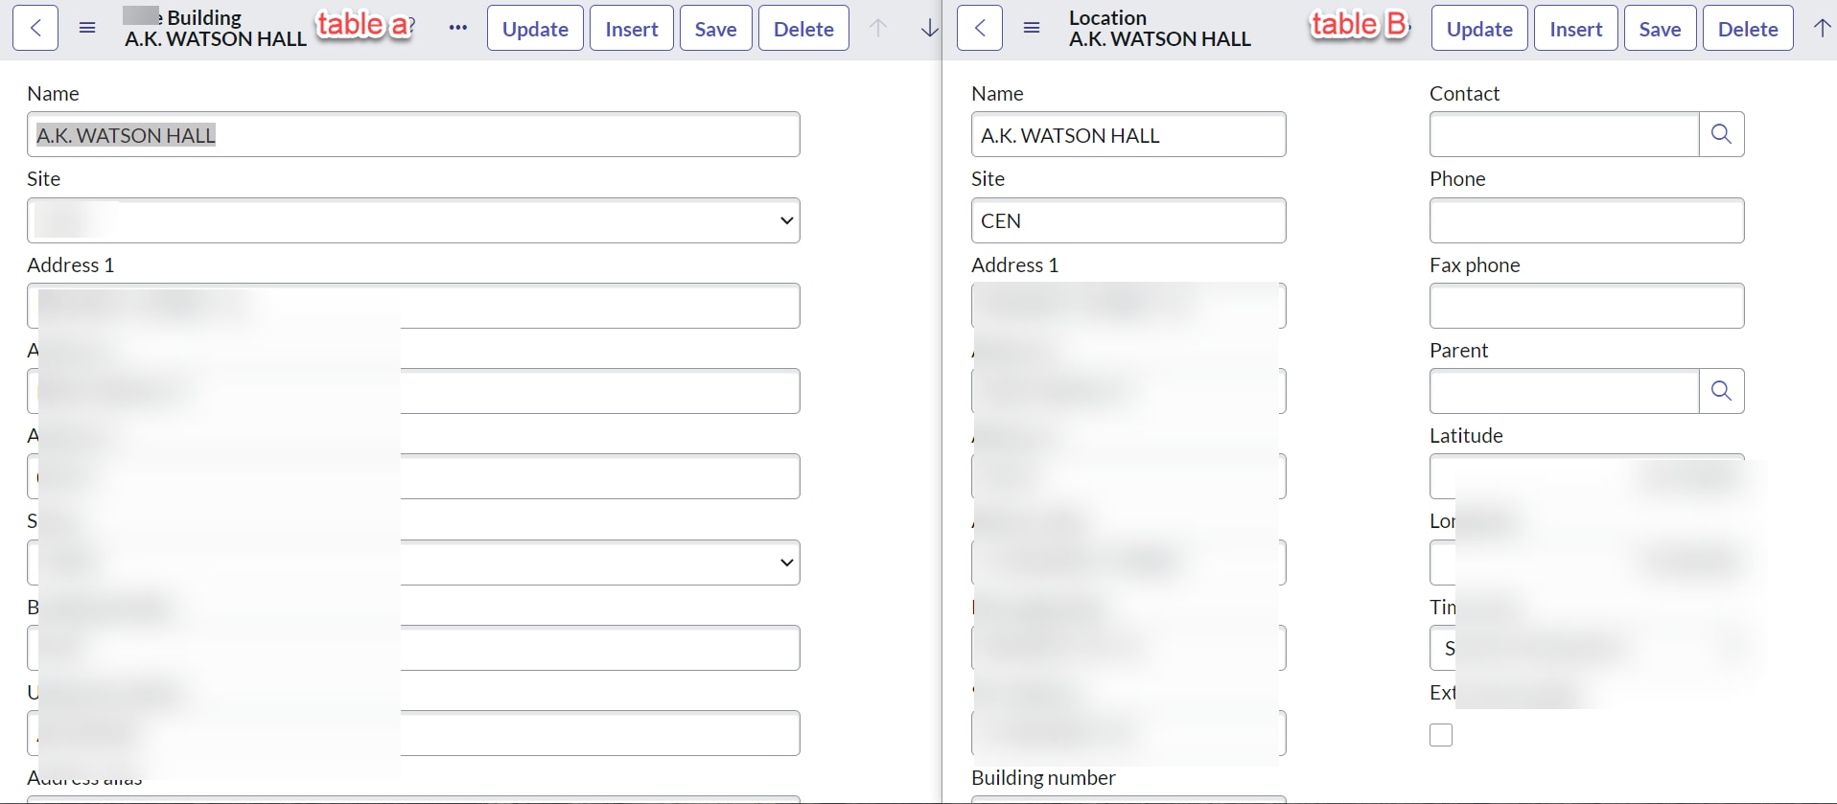The width and height of the screenshot is (1837, 804).
Task: Click Delete in the Location form
Action: tap(1748, 29)
